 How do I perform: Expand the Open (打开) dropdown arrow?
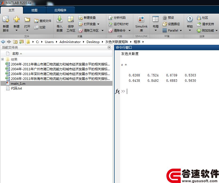pyautogui.click(x=27, y=30)
